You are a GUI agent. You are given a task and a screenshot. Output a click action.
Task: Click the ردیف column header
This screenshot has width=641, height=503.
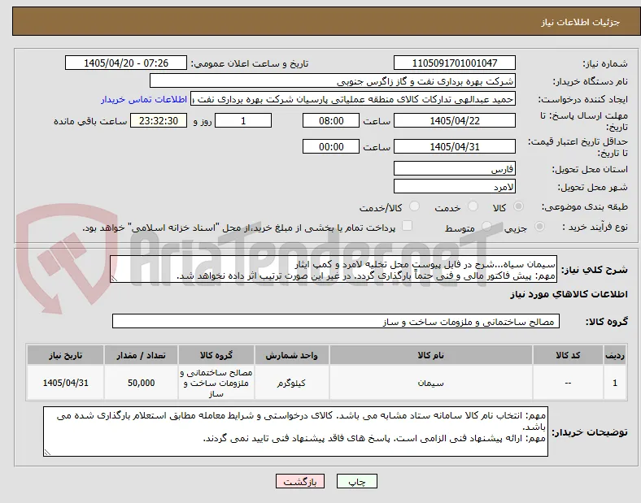pos(615,355)
